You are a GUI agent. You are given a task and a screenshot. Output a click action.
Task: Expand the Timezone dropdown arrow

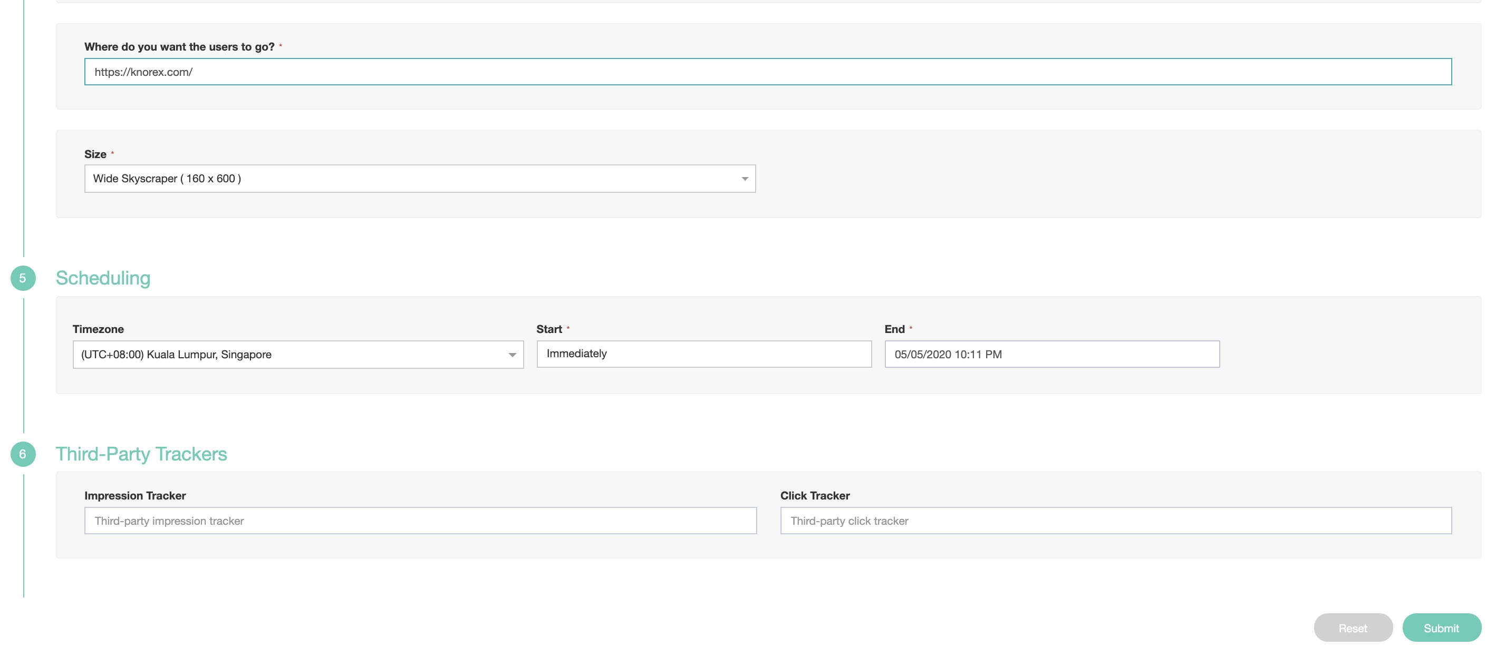pyautogui.click(x=512, y=355)
